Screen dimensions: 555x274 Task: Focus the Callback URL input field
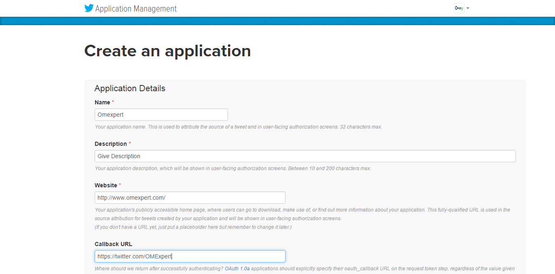190,256
